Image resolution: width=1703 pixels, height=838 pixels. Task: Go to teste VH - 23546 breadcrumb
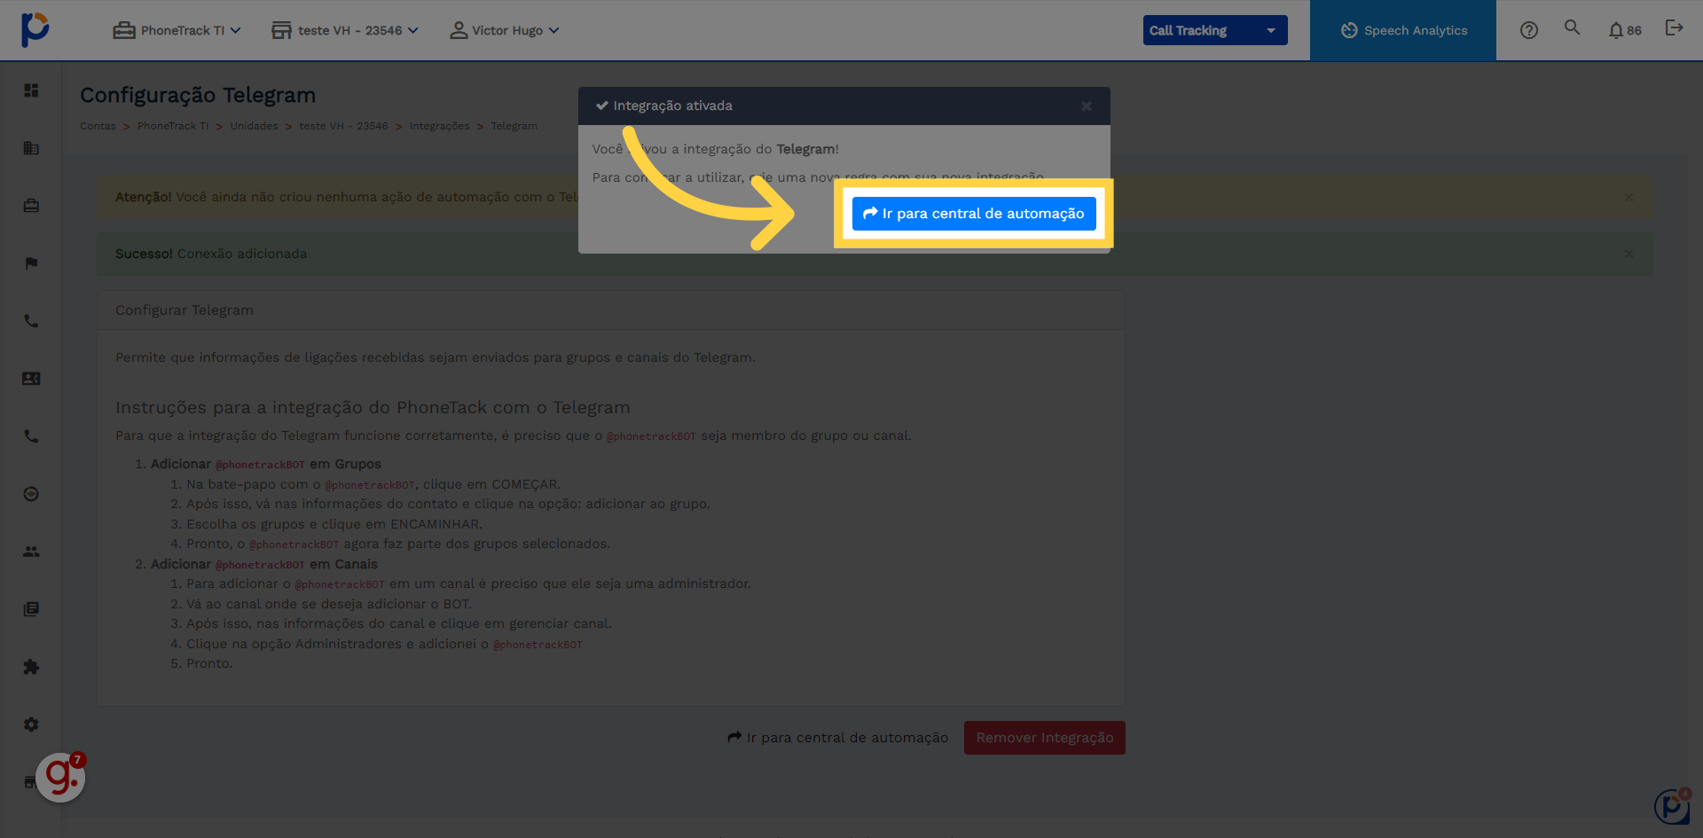tap(343, 126)
